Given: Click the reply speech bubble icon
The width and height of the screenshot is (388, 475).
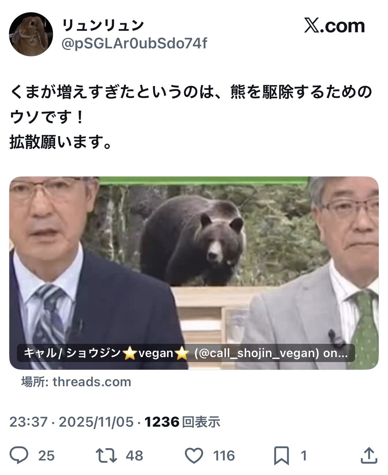Looking at the screenshot, I should [x=19, y=455].
